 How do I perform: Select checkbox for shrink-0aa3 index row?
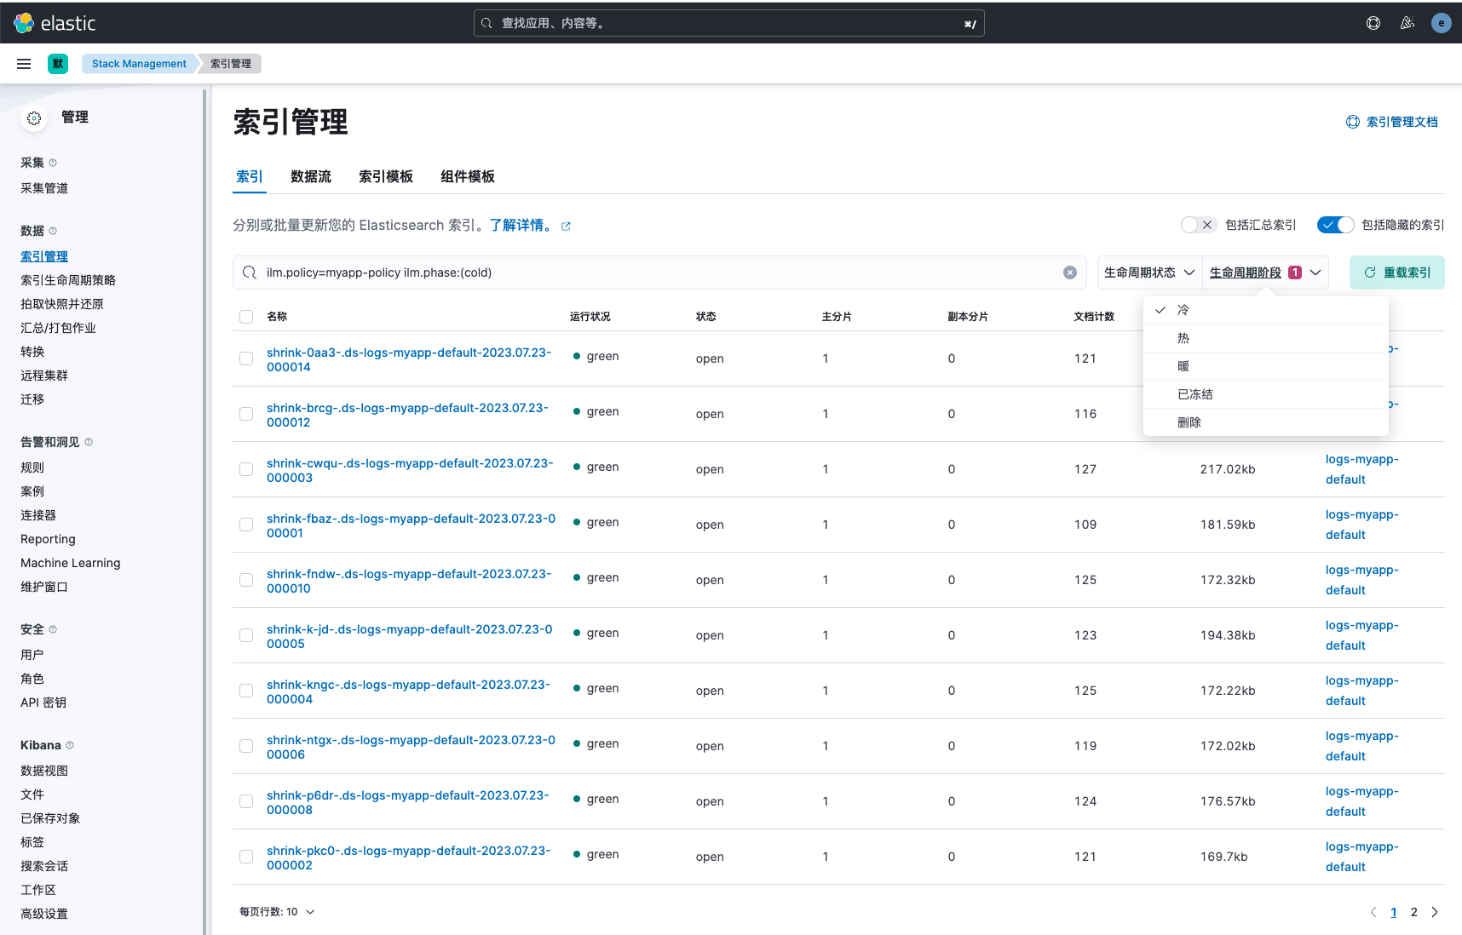click(246, 359)
